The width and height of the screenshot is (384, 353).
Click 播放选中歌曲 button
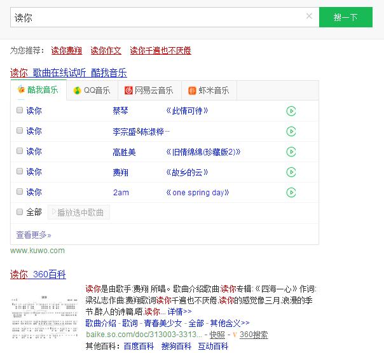click(x=79, y=212)
